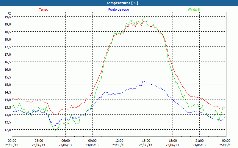
Task: Click the 17,5 y-axis value
Action: click(8, 47)
